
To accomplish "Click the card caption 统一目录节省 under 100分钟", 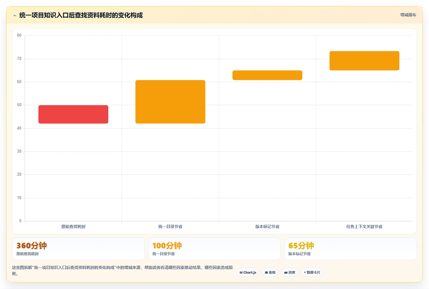I will 164,254.
